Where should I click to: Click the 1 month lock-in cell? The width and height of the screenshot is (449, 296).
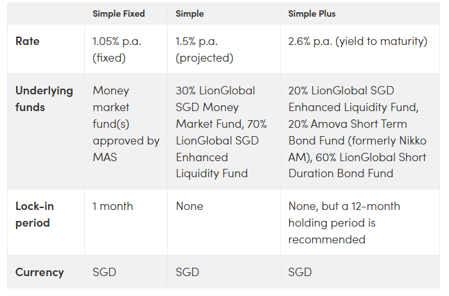click(x=112, y=206)
